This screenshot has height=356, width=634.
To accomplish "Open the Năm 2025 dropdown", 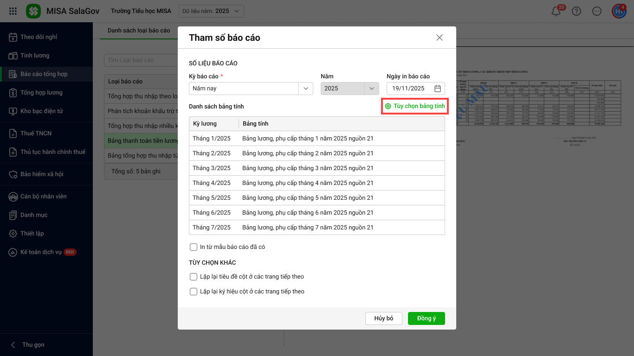I will (371, 89).
